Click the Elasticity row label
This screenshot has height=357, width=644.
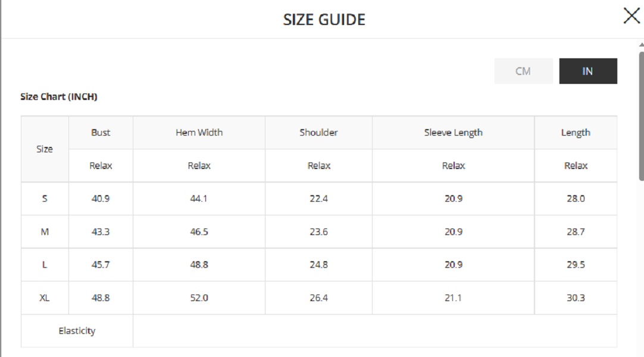pyautogui.click(x=77, y=331)
